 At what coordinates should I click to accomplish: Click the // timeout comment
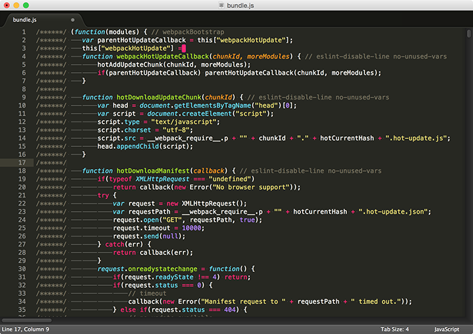[x=147, y=293]
